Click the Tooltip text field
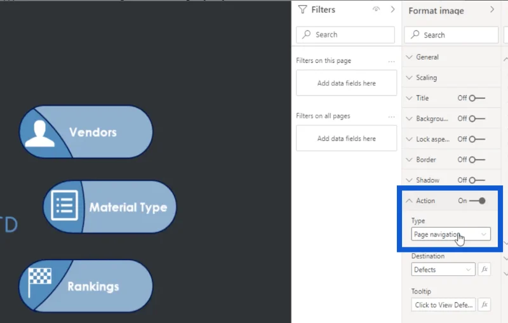Viewport: 508px width, 323px height. (x=443, y=305)
